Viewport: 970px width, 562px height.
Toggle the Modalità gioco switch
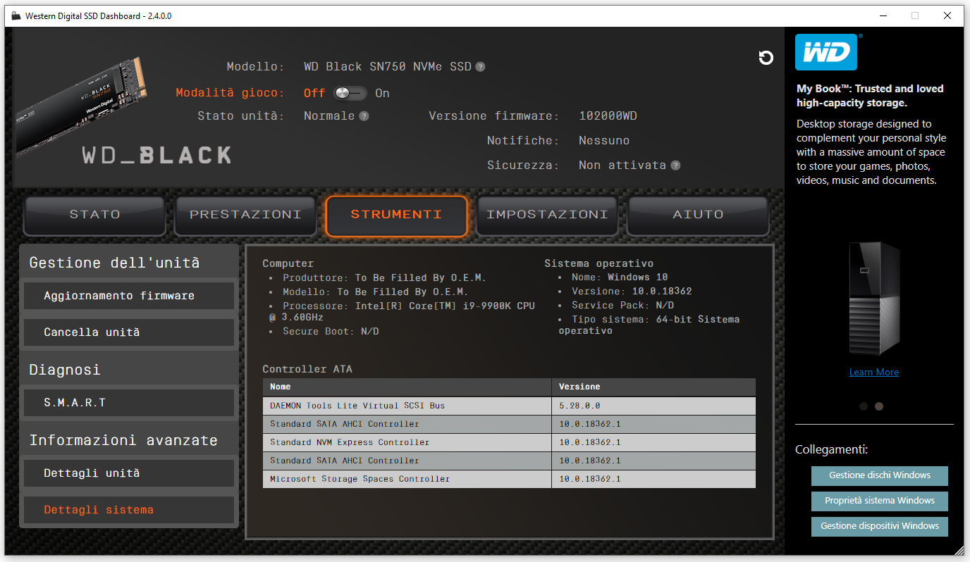point(350,93)
